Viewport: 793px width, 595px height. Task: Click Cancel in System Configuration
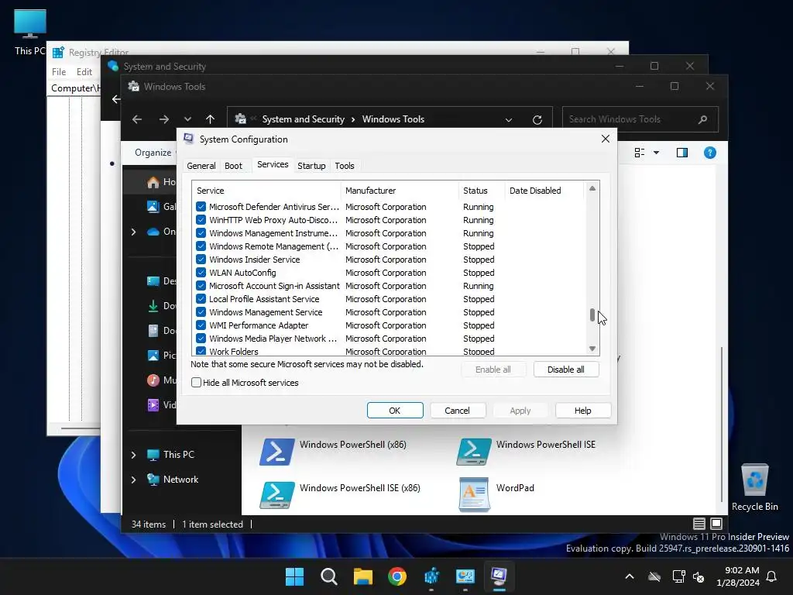point(457,411)
